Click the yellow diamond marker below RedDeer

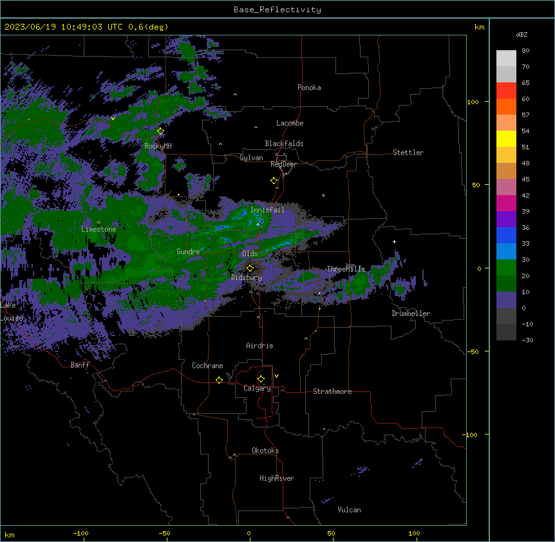tap(274, 181)
